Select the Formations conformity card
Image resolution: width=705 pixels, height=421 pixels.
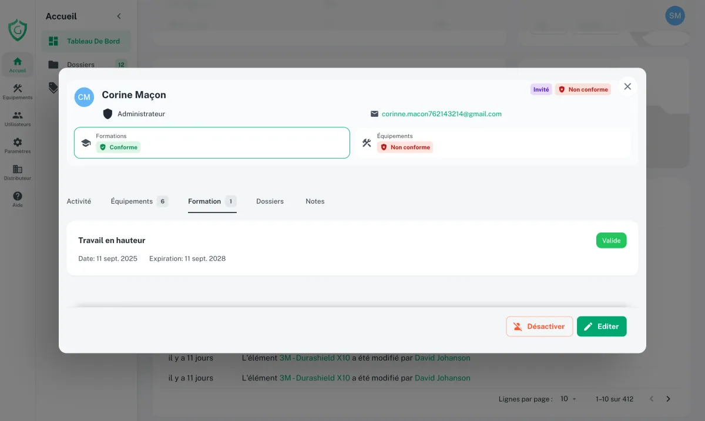[x=212, y=143]
